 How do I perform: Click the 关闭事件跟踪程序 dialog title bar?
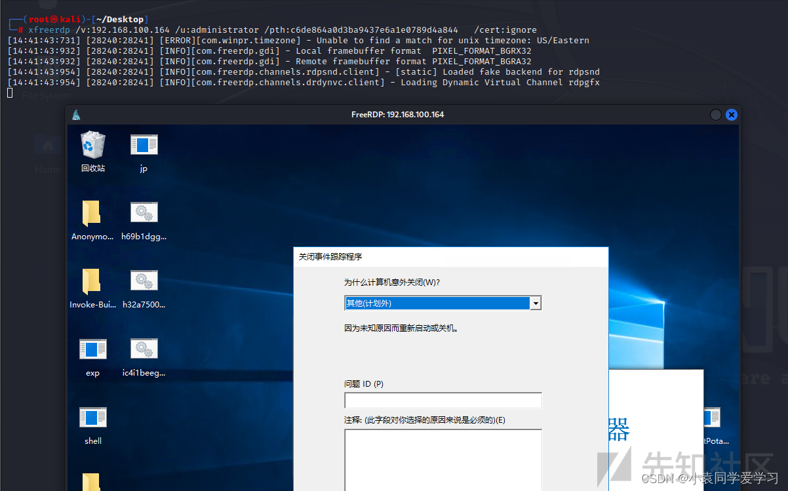[x=451, y=257]
